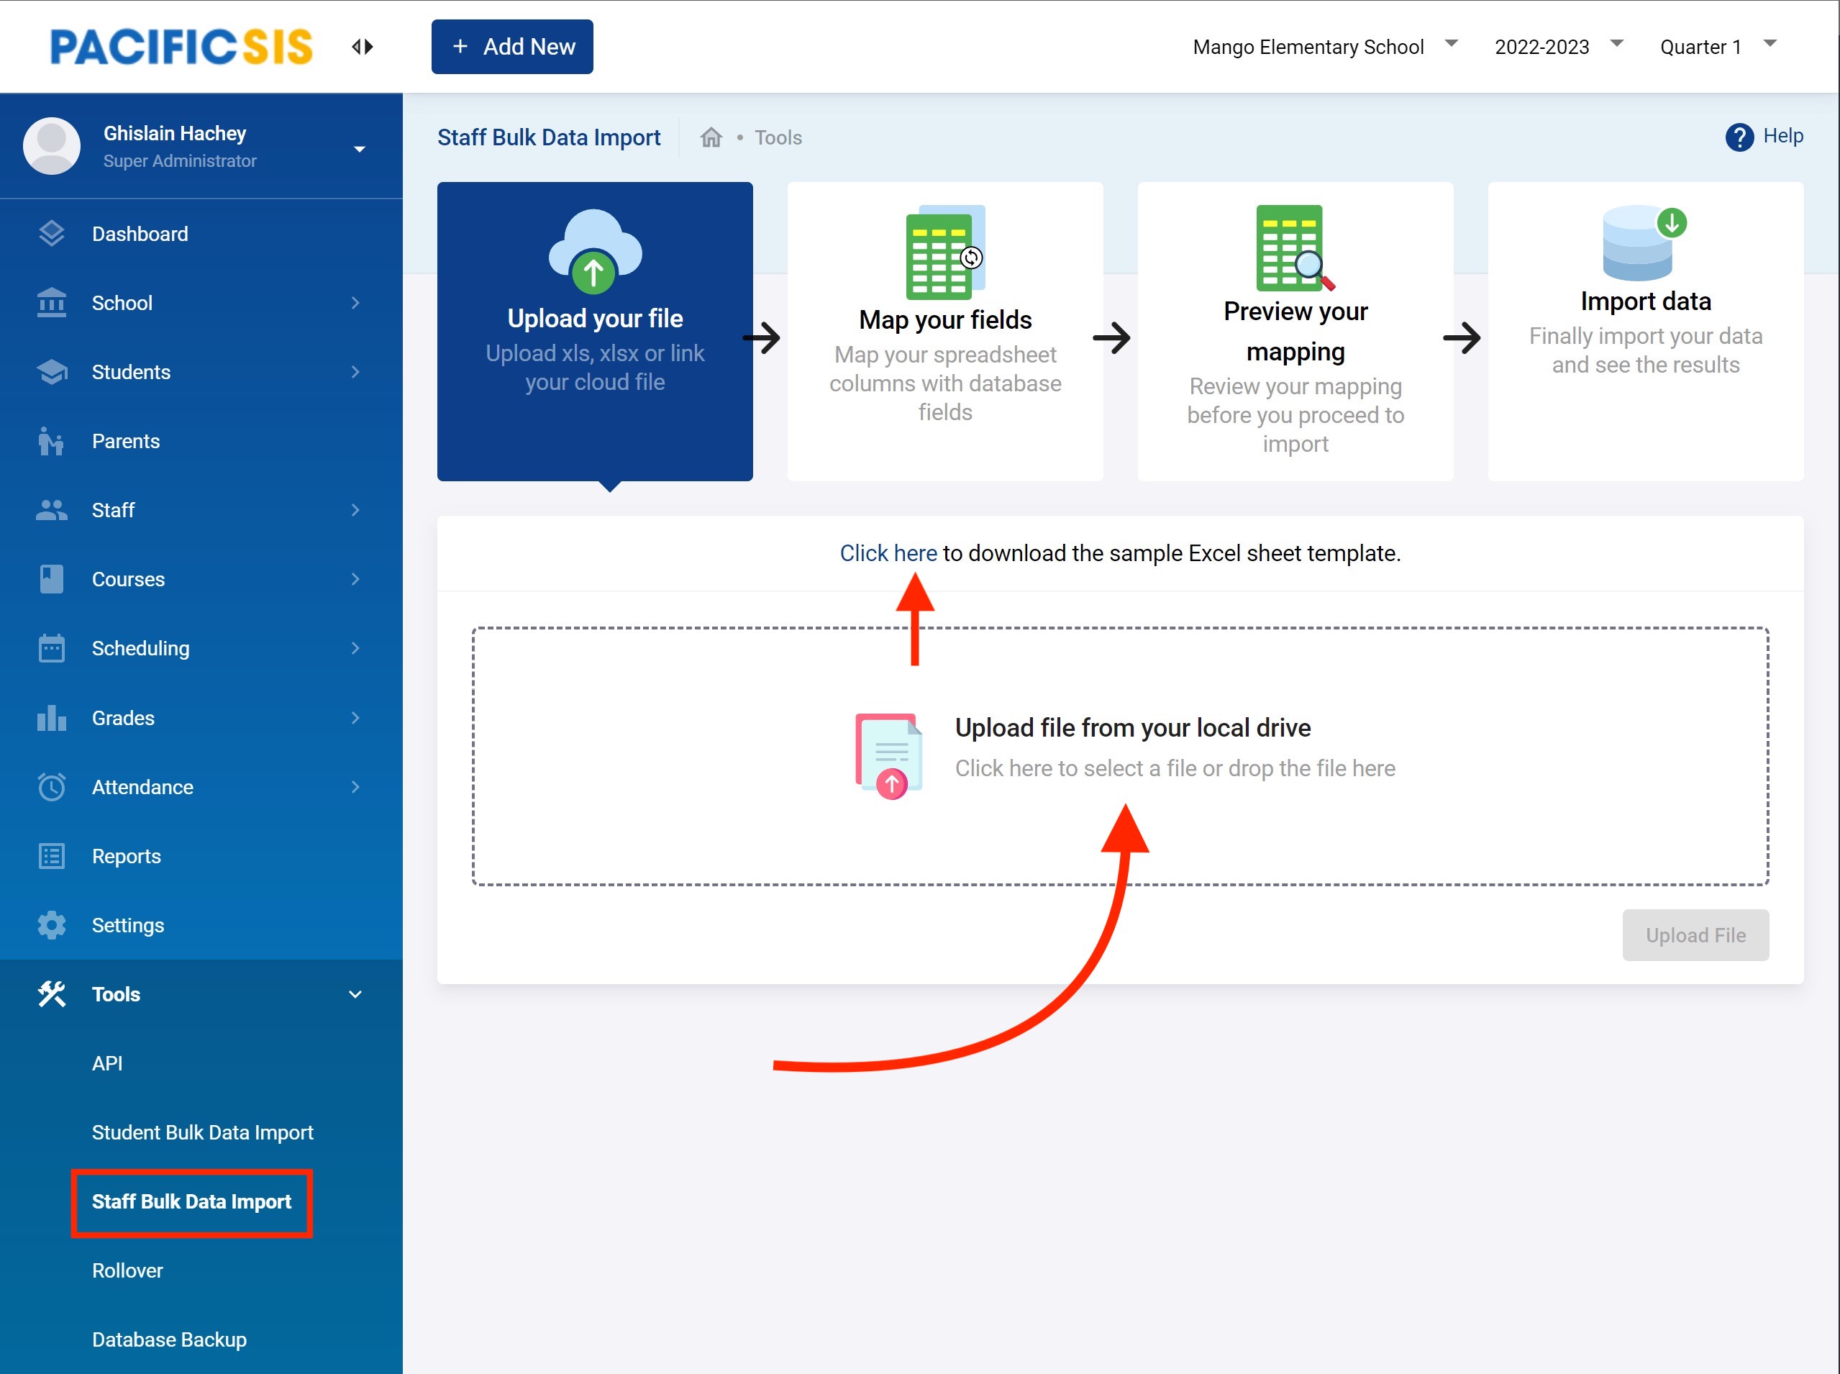Screen dimensions: 1840x1374
Task: Click the pink file upload icon
Action: pyautogui.click(x=889, y=755)
